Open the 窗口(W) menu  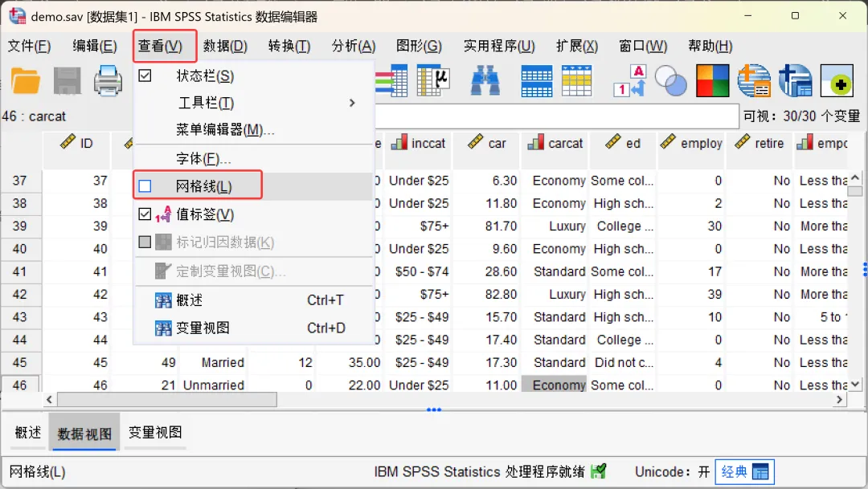point(643,46)
